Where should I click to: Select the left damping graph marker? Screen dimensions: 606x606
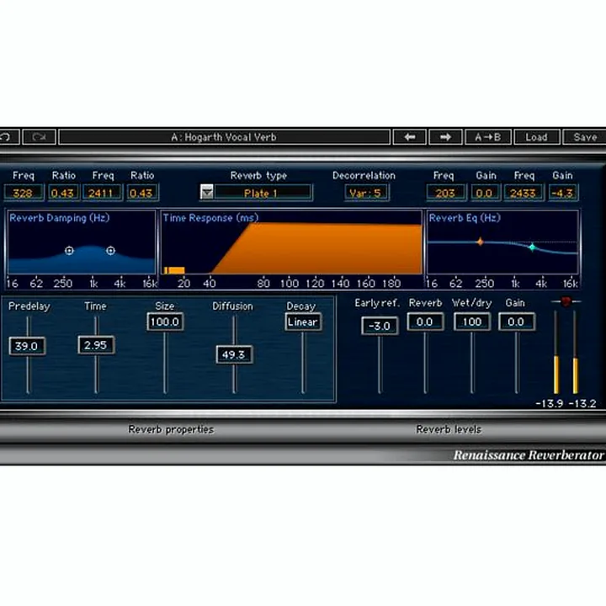pos(69,251)
